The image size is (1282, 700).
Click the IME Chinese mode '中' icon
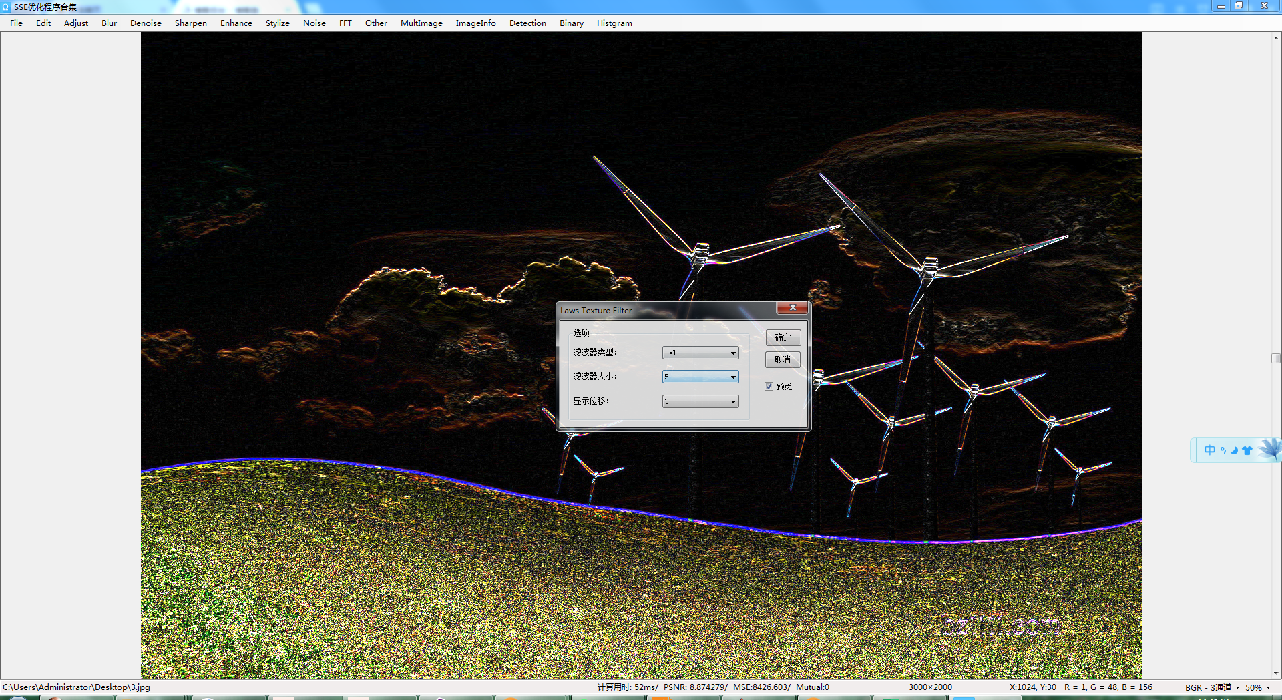pos(1209,450)
